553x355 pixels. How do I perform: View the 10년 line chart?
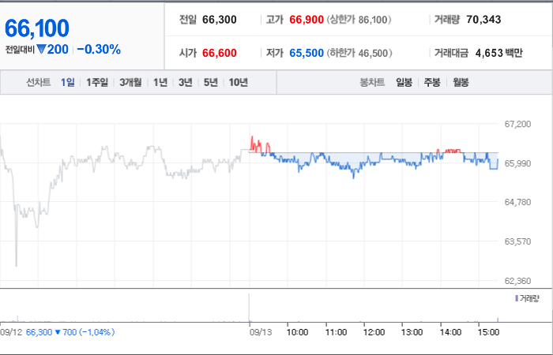click(x=239, y=82)
